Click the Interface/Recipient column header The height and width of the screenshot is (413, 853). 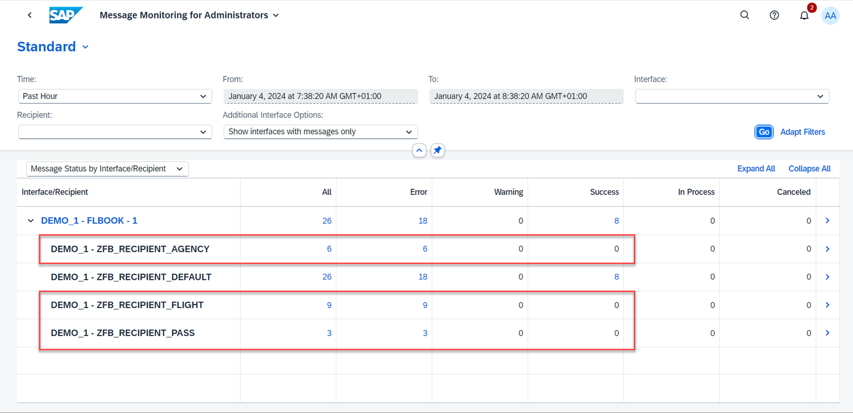point(129,192)
